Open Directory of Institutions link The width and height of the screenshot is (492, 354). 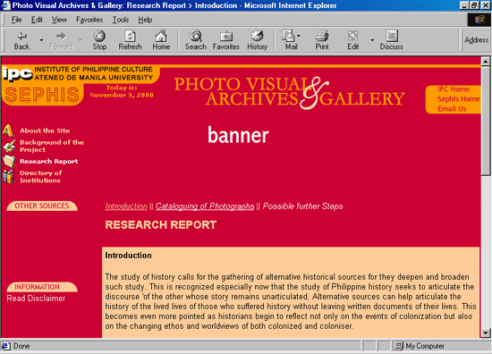(41, 176)
